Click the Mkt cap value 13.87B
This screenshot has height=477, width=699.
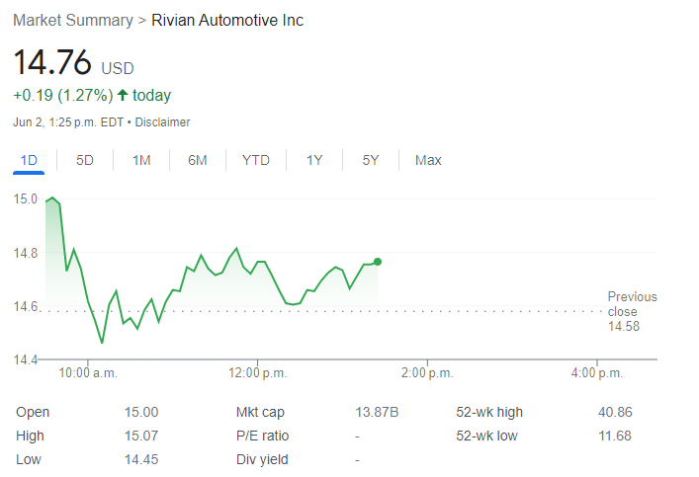(x=377, y=412)
